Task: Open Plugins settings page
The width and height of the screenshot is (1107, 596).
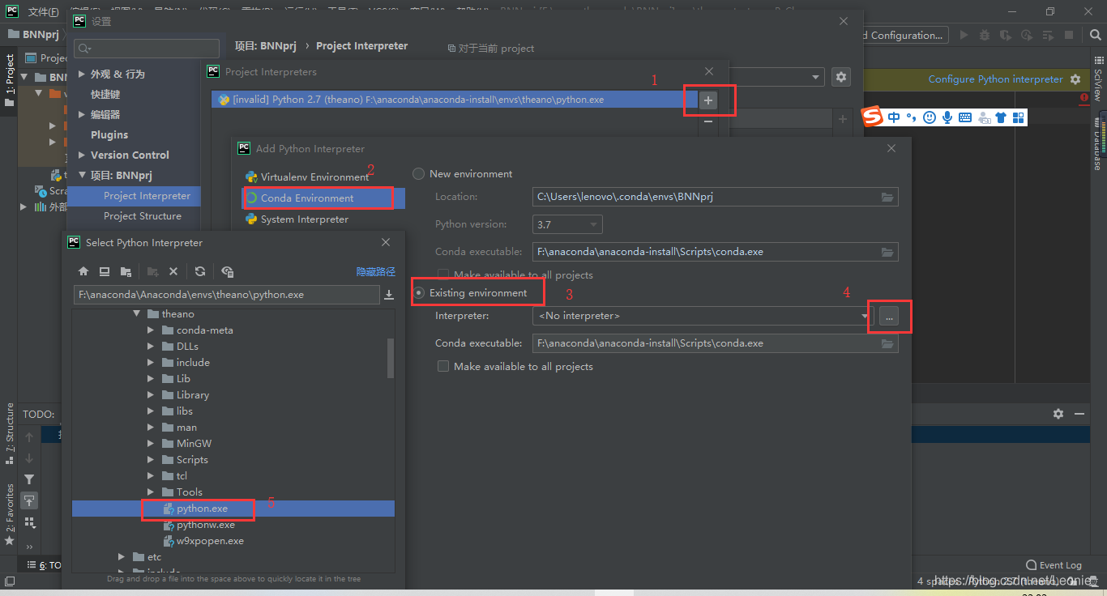Action: [109, 135]
